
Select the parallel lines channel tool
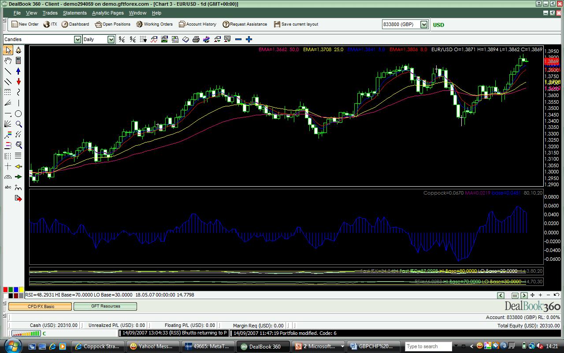click(8, 82)
